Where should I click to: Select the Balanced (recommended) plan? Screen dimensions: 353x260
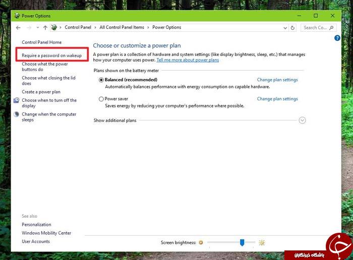(x=101, y=80)
